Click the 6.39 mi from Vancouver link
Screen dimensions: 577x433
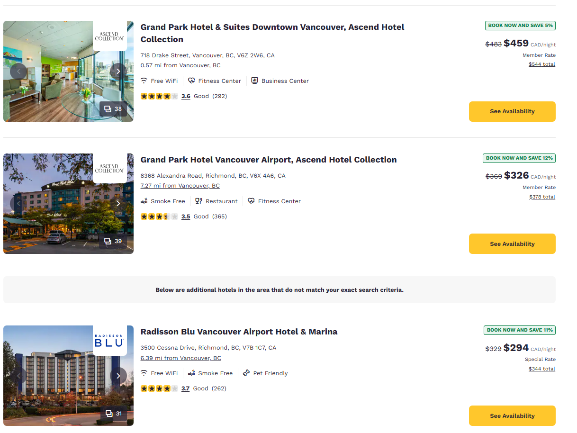pos(181,358)
